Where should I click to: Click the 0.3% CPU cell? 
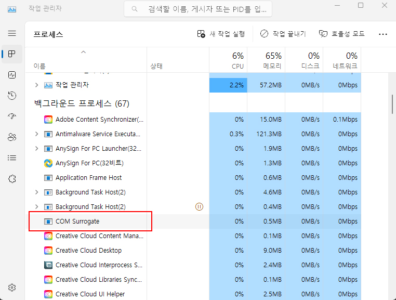pyautogui.click(x=228, y=134)
